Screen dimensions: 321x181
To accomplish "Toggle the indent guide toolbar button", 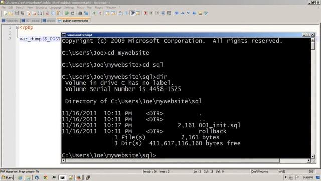I will (132, 13).
